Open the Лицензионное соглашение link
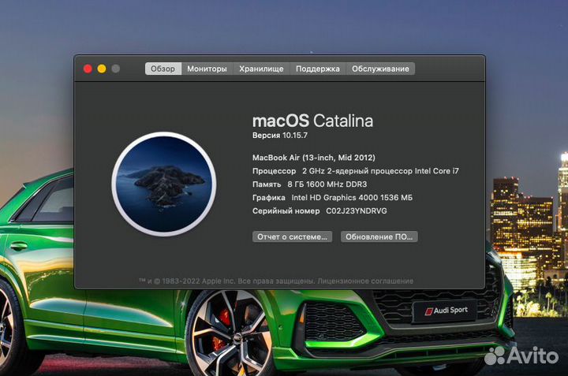This screenshot has width=568, height=376. click(365, 281)
